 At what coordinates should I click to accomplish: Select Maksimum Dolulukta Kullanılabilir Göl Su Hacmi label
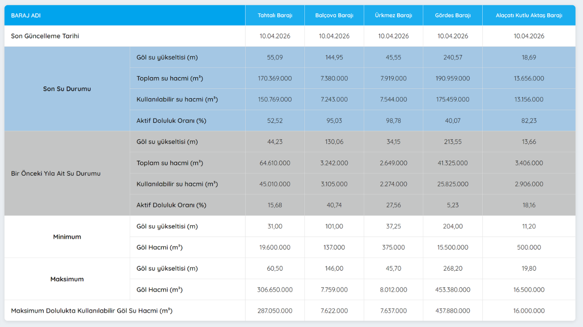92,311
